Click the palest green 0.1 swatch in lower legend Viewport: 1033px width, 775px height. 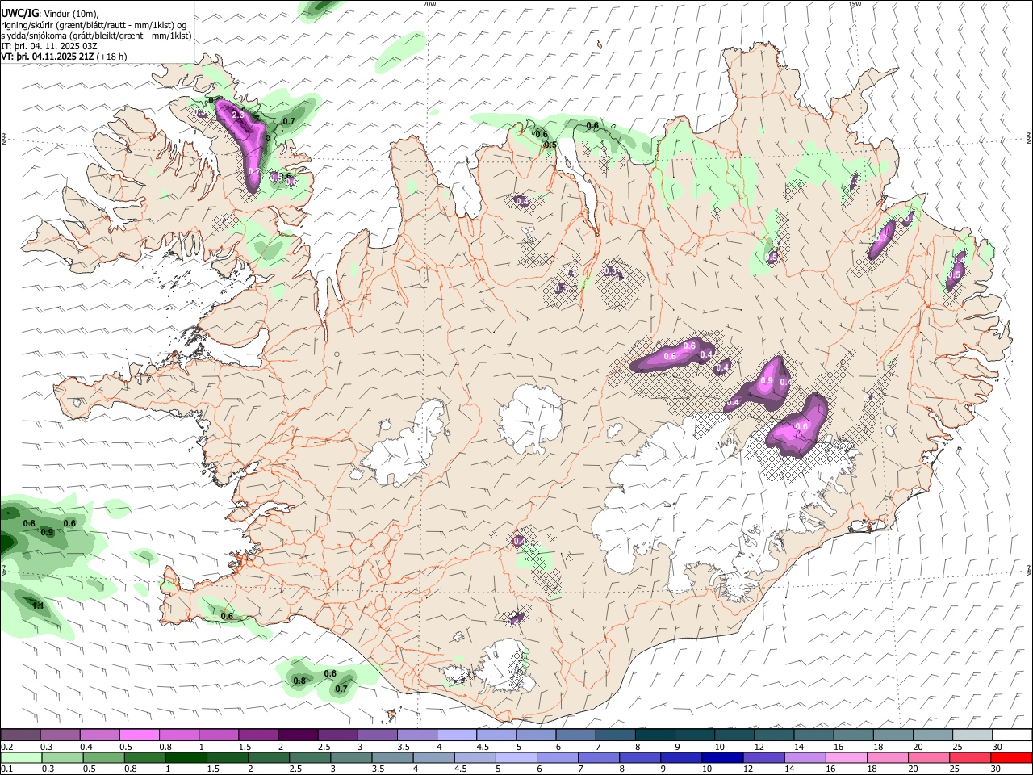pos(22,757)
